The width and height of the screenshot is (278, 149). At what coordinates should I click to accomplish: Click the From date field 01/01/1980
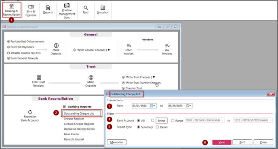(x=140, y=106)
